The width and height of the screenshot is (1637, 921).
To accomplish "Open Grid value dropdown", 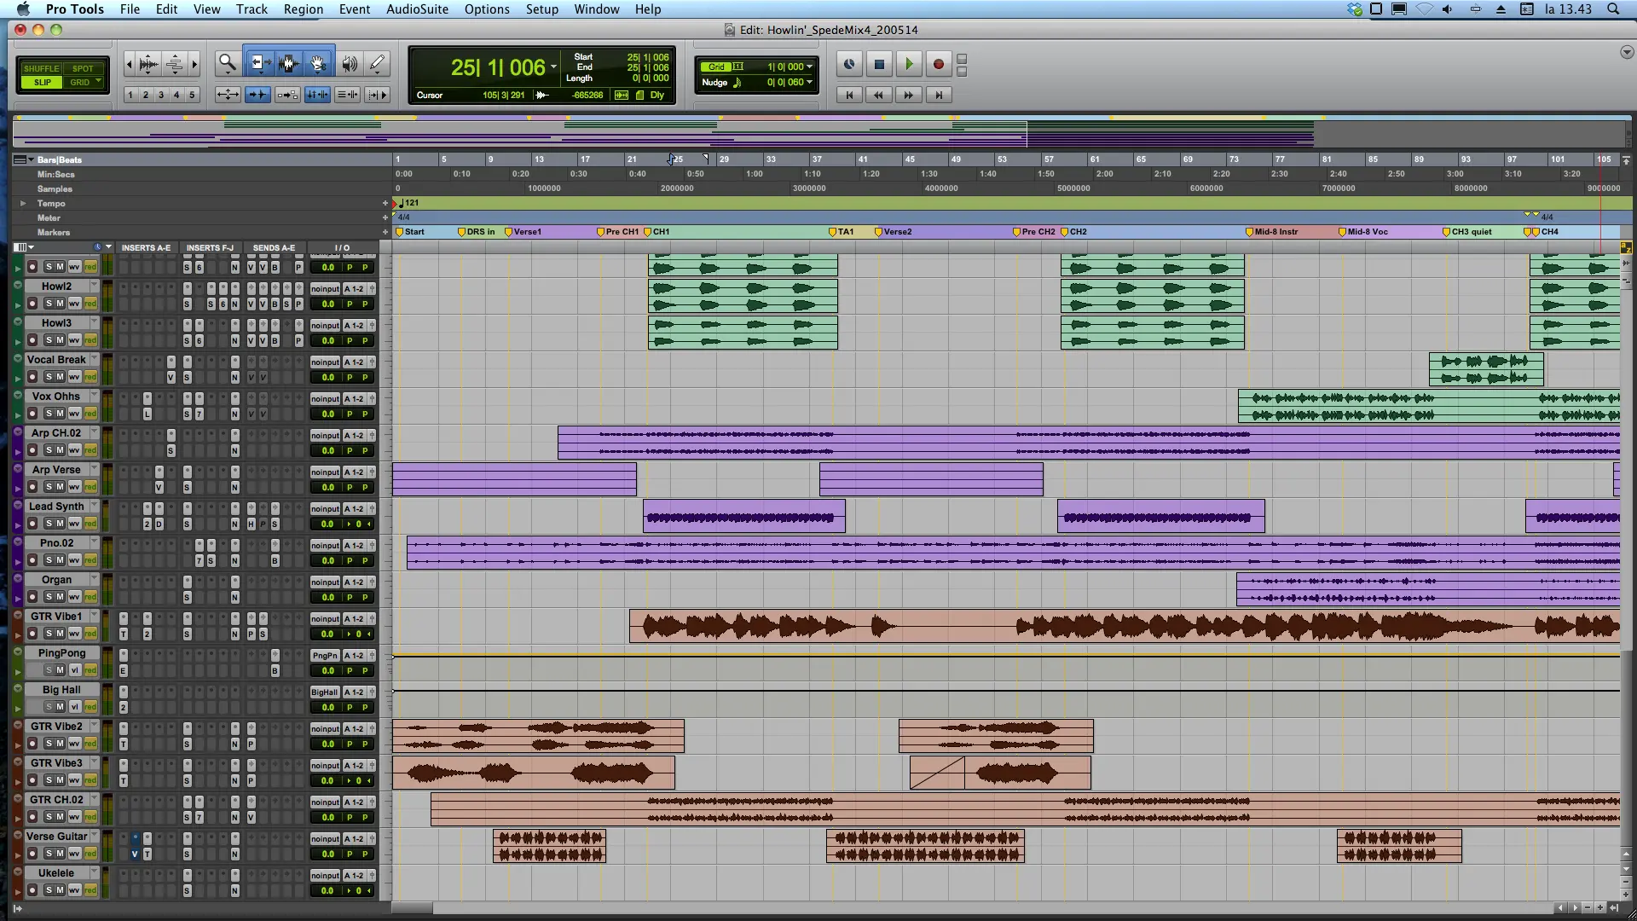I will coord(809,67).
